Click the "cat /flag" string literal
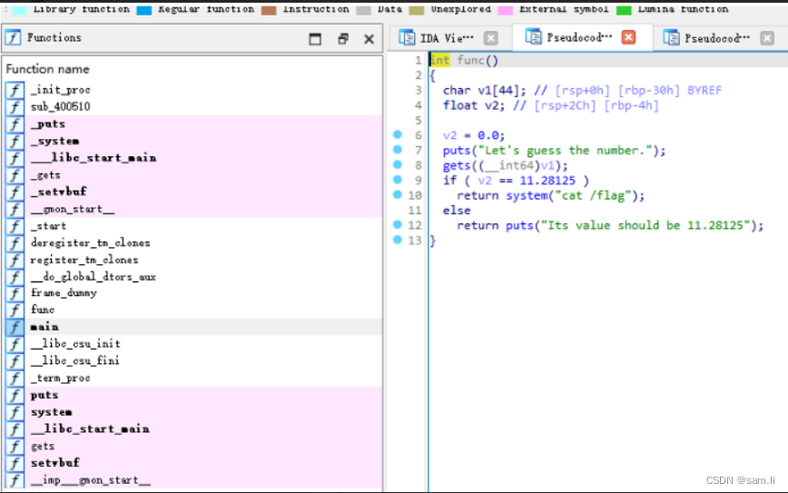The image size is (788, 493). 593,195
